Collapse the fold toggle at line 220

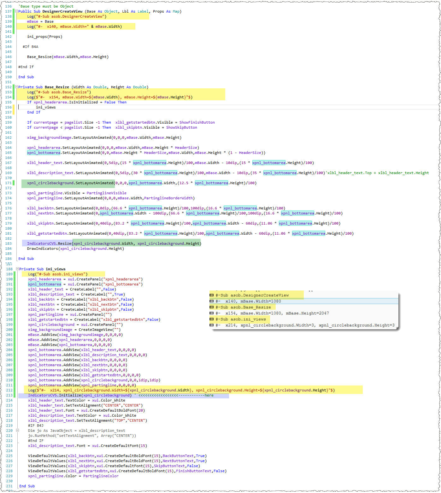click(17, 431)
